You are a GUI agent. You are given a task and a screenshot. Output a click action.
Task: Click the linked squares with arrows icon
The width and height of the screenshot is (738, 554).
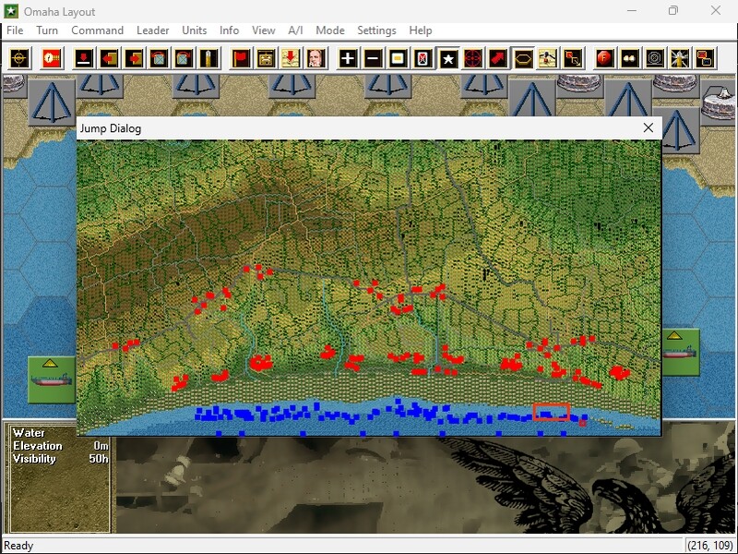pos(573,58)
